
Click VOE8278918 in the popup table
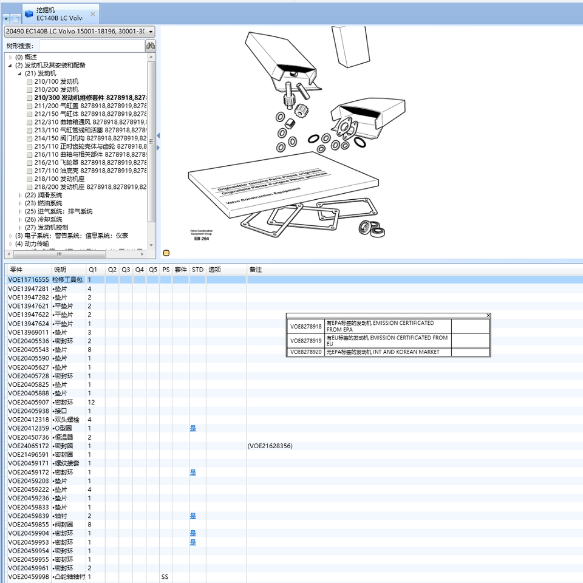pyautogui.click(x=305, y=327)
